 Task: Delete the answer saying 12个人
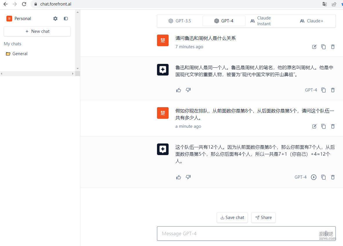pos(333,177)
